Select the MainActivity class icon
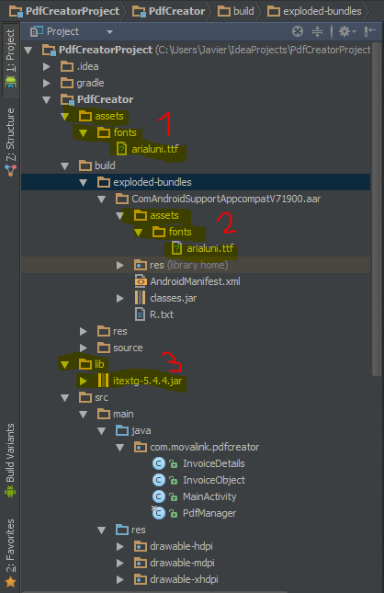The width and height of the screenshot is (384, 593). [x=159, y=496]
